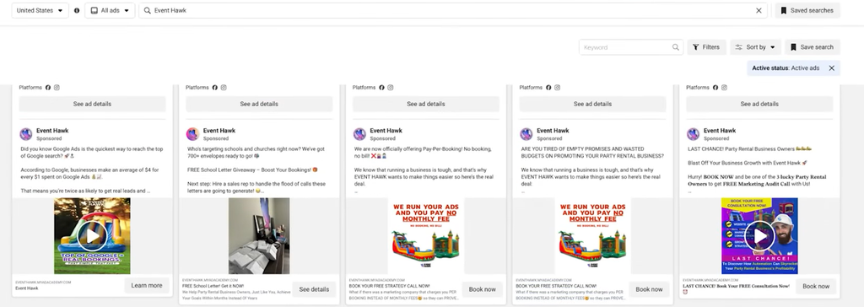The width and height of the screenshot is (864, 307).
Task: See ad details for Empty Promises ad
Action: coord(592,104)
